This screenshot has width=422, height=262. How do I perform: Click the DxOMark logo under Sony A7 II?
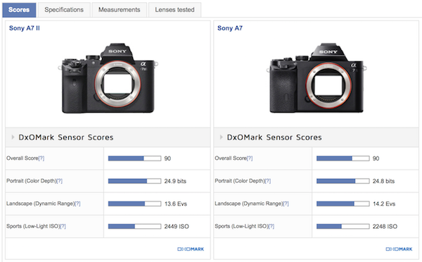[x=191, y=249]
